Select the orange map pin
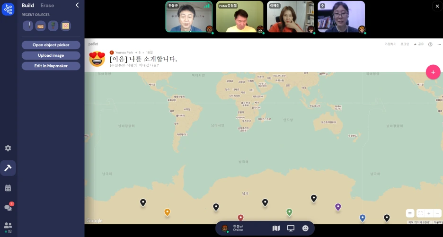This screenshot has width=443, height=237. [x=167, y=212]
